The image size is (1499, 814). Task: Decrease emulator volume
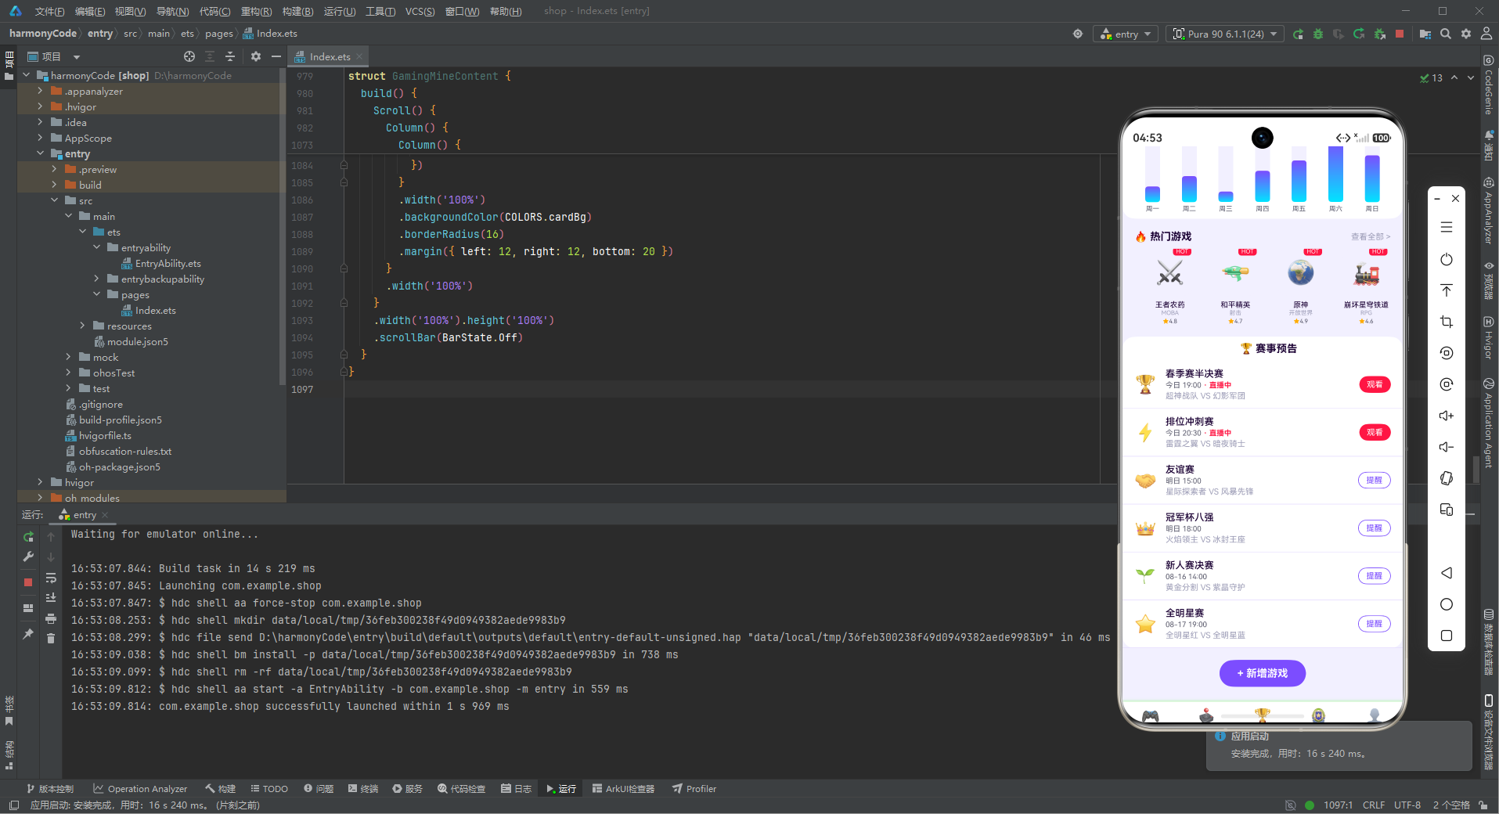(x=1447, y=447)
